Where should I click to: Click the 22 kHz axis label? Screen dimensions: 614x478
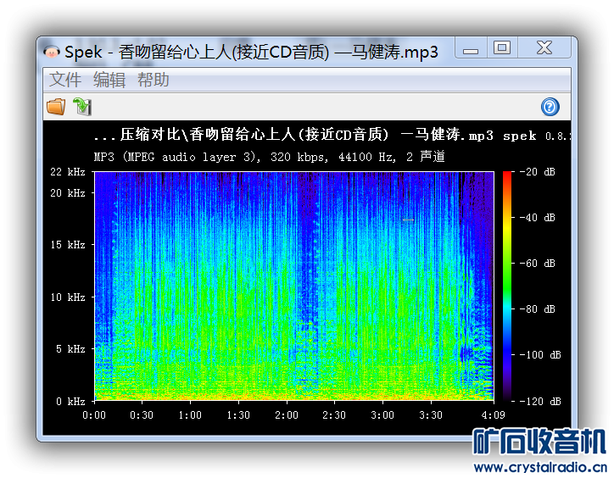click(x=68, y=172)
